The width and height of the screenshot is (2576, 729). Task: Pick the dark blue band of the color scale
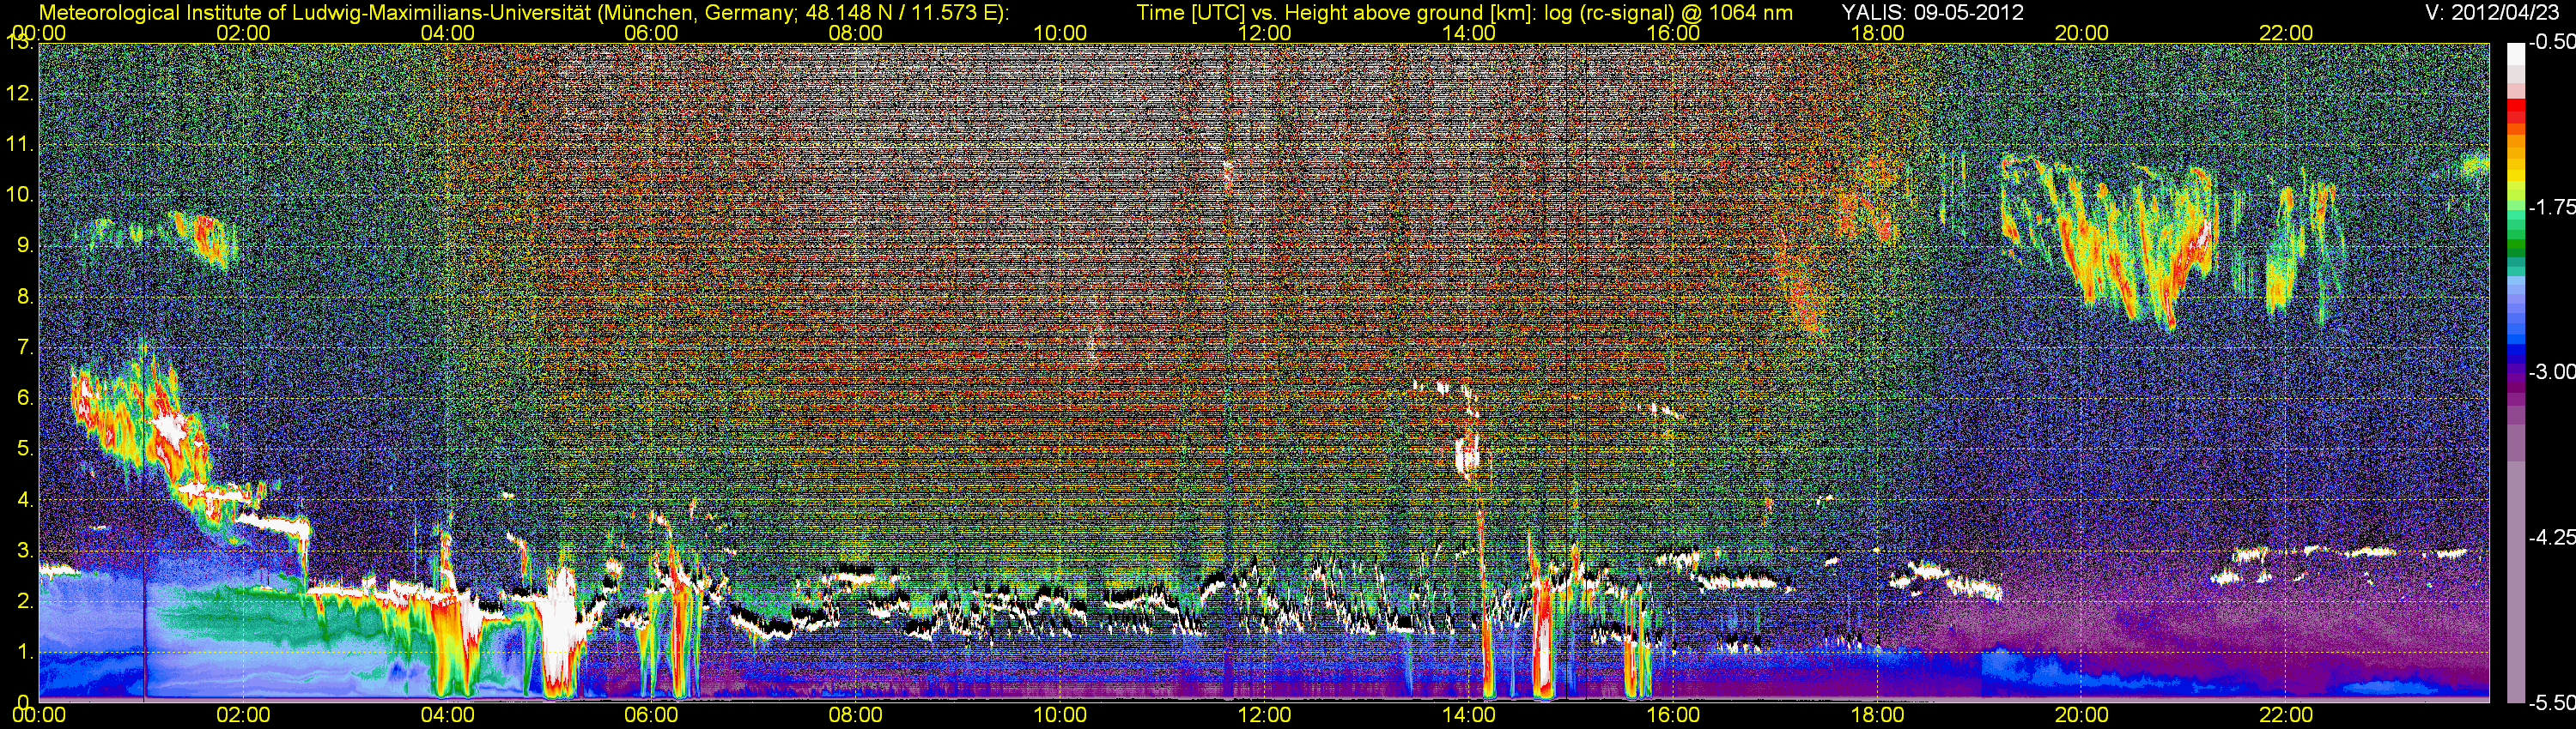pyautogui.click(x=2515, y=354)
